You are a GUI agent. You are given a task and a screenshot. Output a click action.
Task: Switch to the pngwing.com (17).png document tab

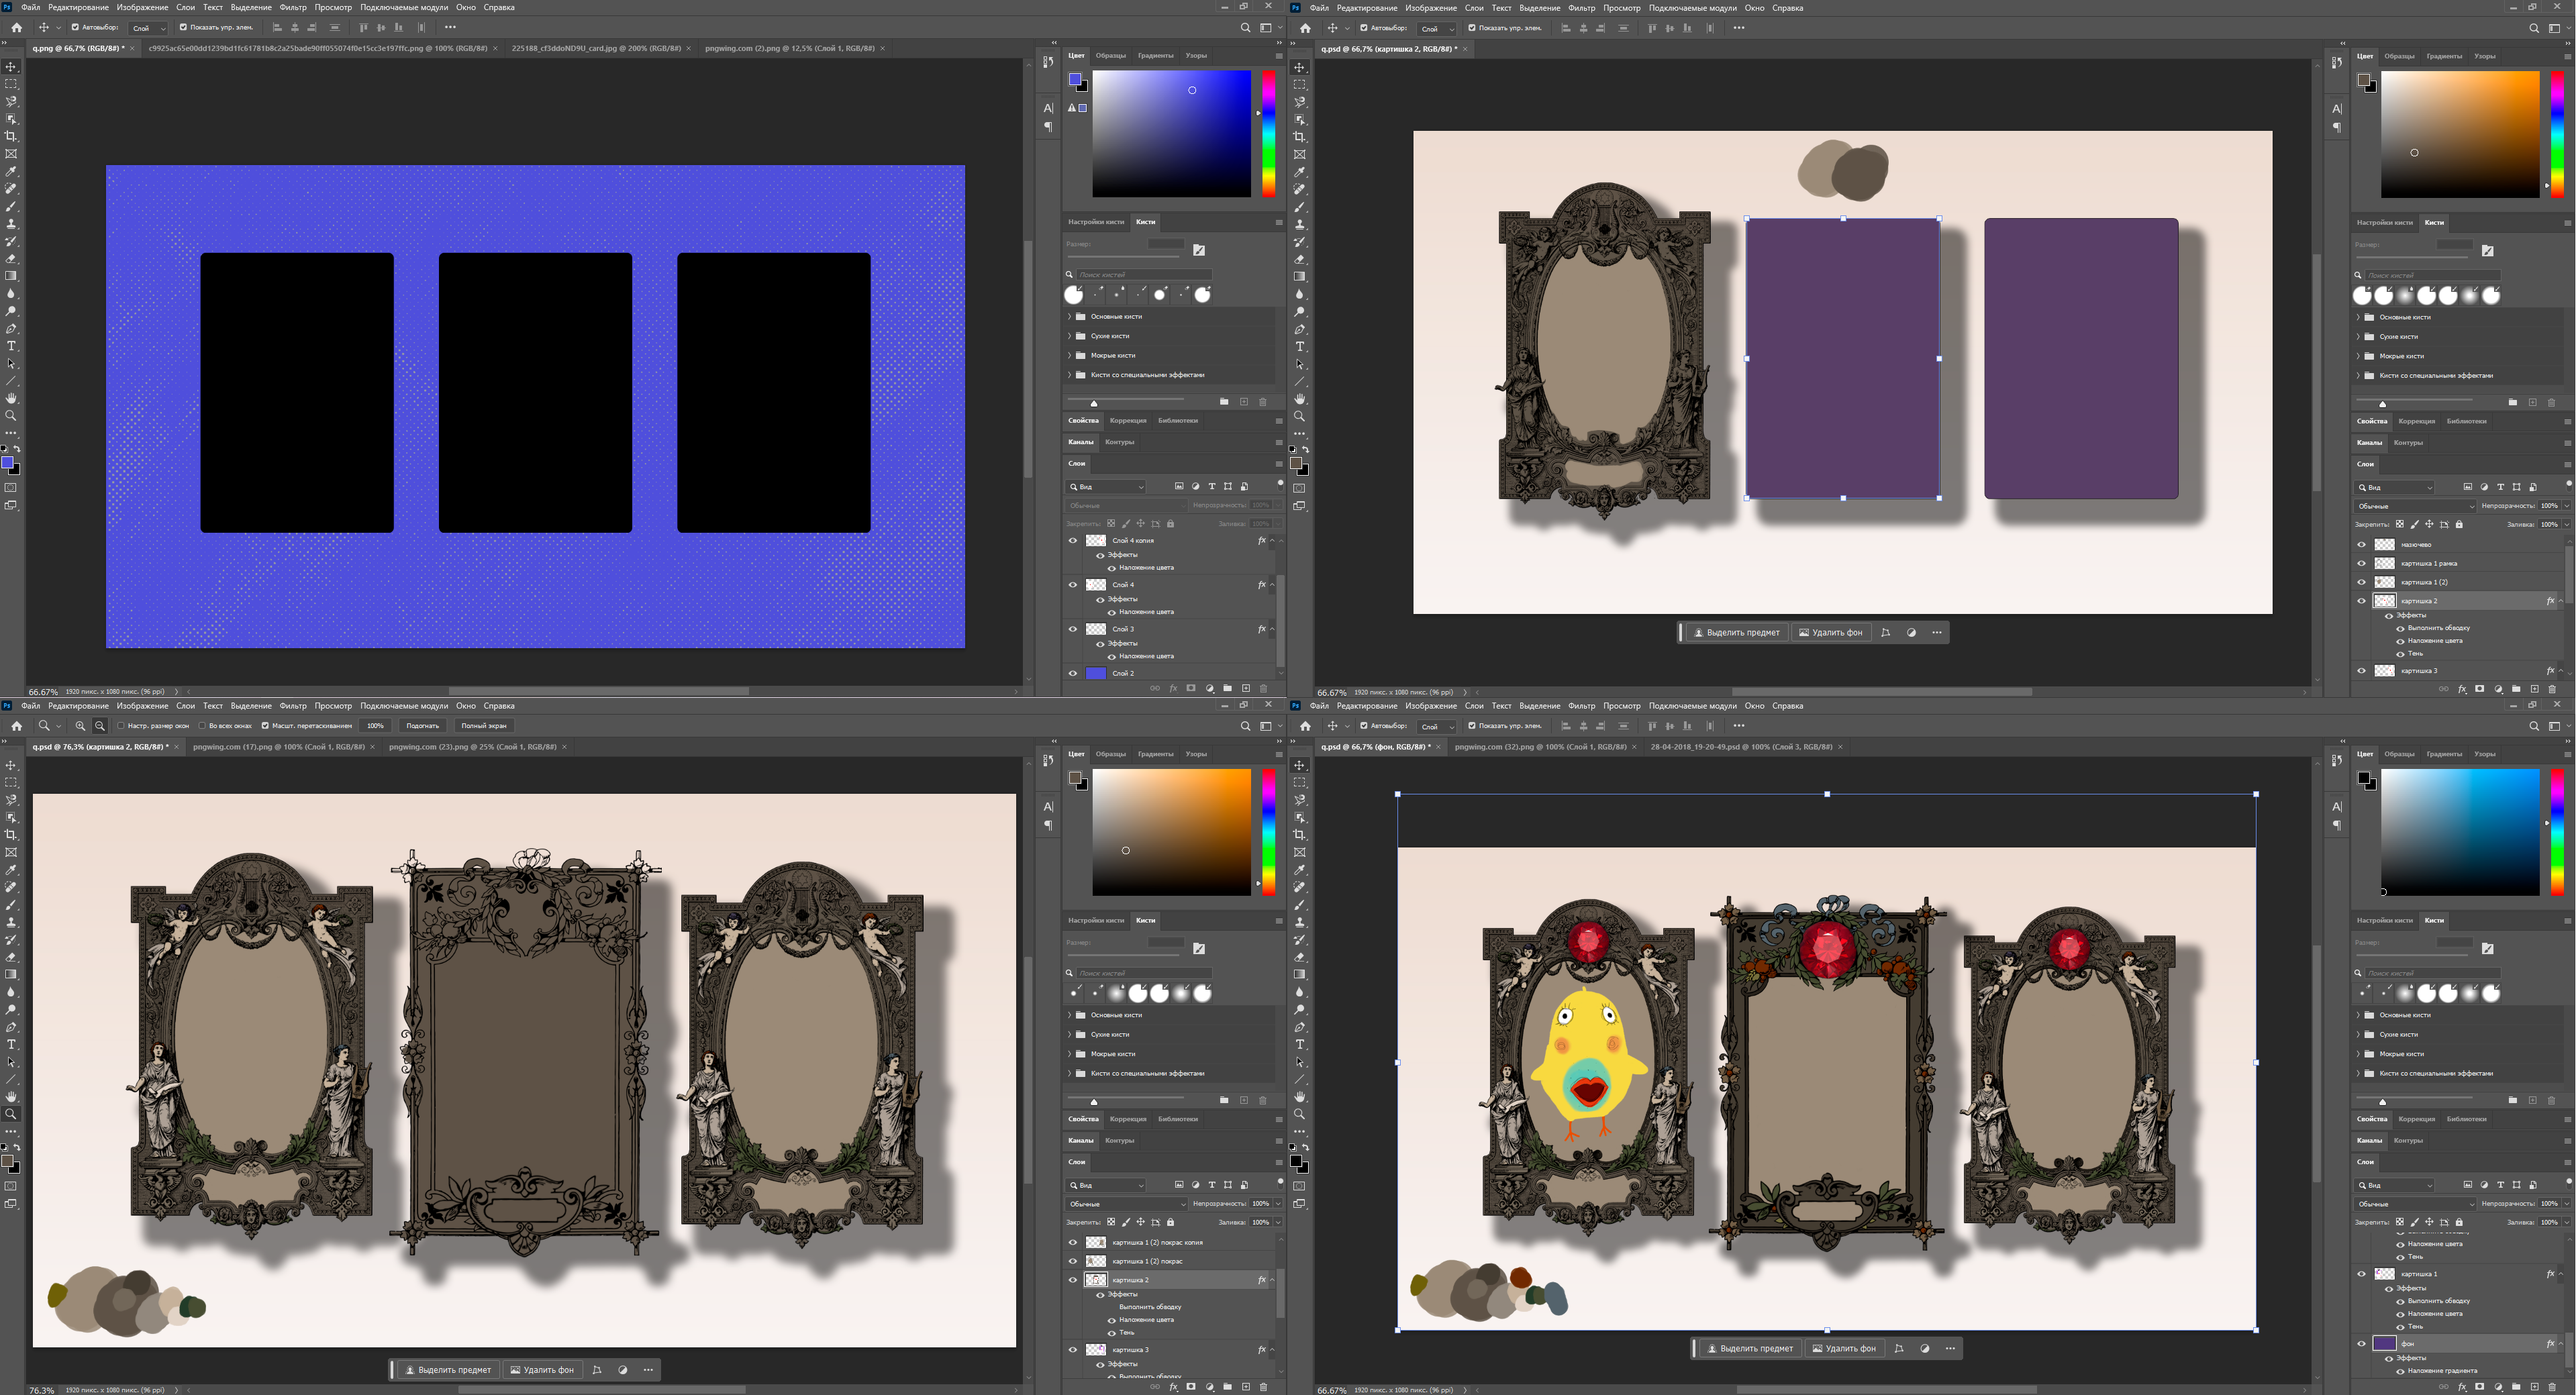pos(278,747)
